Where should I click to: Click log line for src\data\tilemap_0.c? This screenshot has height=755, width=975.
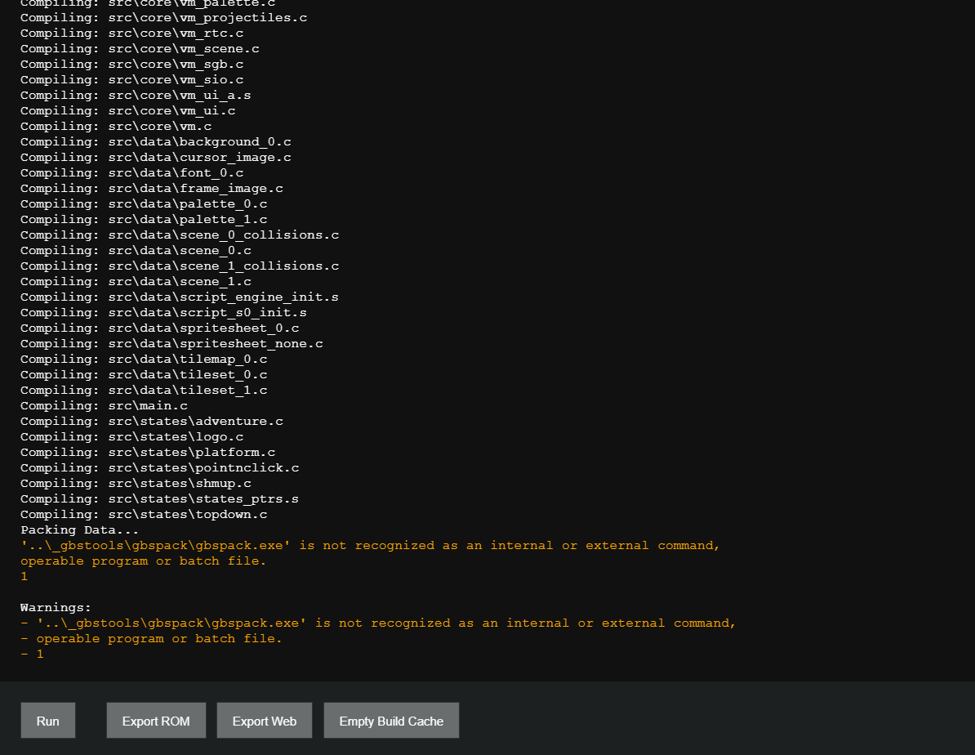pos(144,360)
